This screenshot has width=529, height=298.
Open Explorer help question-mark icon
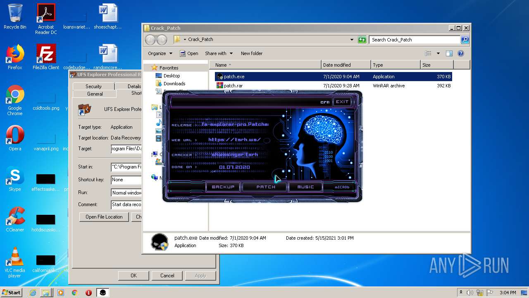coord(461,53)
